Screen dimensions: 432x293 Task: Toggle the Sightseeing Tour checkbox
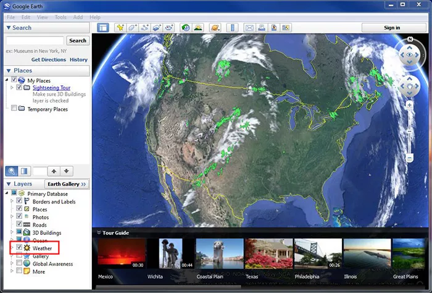19,87
